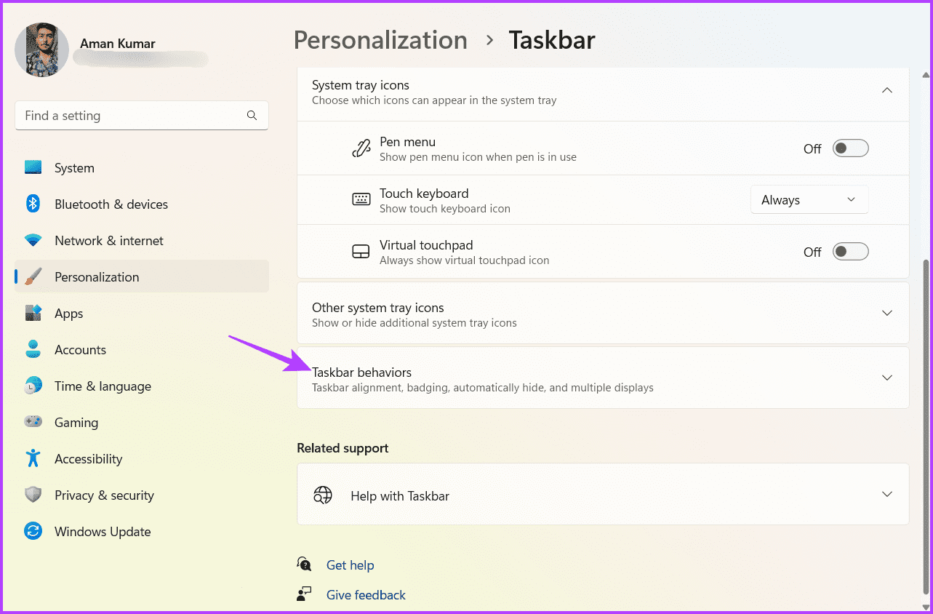
Task: Click the Pen menu icon
Action: pyautogui.click(x=361, y=148)
